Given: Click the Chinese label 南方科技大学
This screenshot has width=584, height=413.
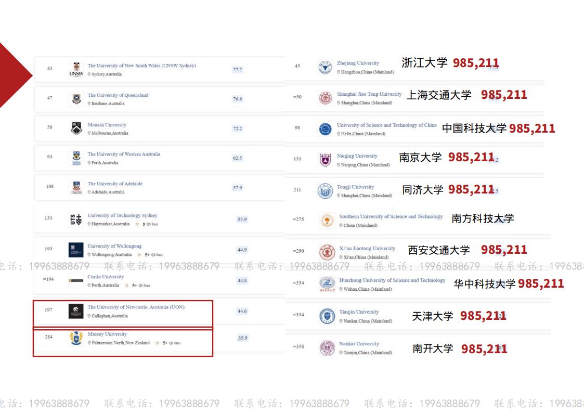Looking at the screenshot, I should point(483,218).
